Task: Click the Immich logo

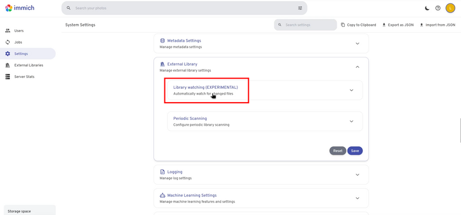Action: (x=20, y=8)
